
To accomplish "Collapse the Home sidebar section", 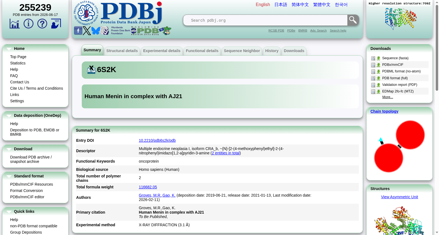I will [x=9, y=49].
